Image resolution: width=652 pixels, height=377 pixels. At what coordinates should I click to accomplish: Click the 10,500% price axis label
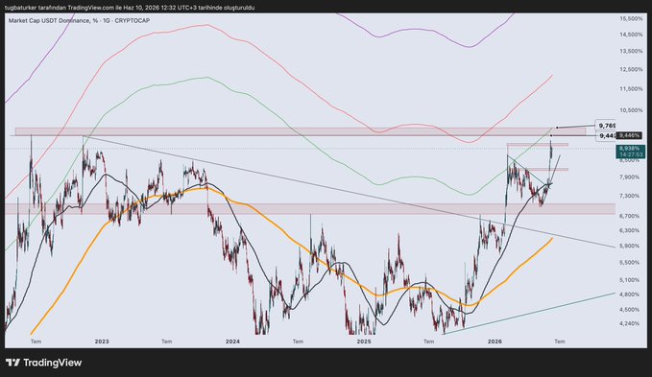coord(631,110)
